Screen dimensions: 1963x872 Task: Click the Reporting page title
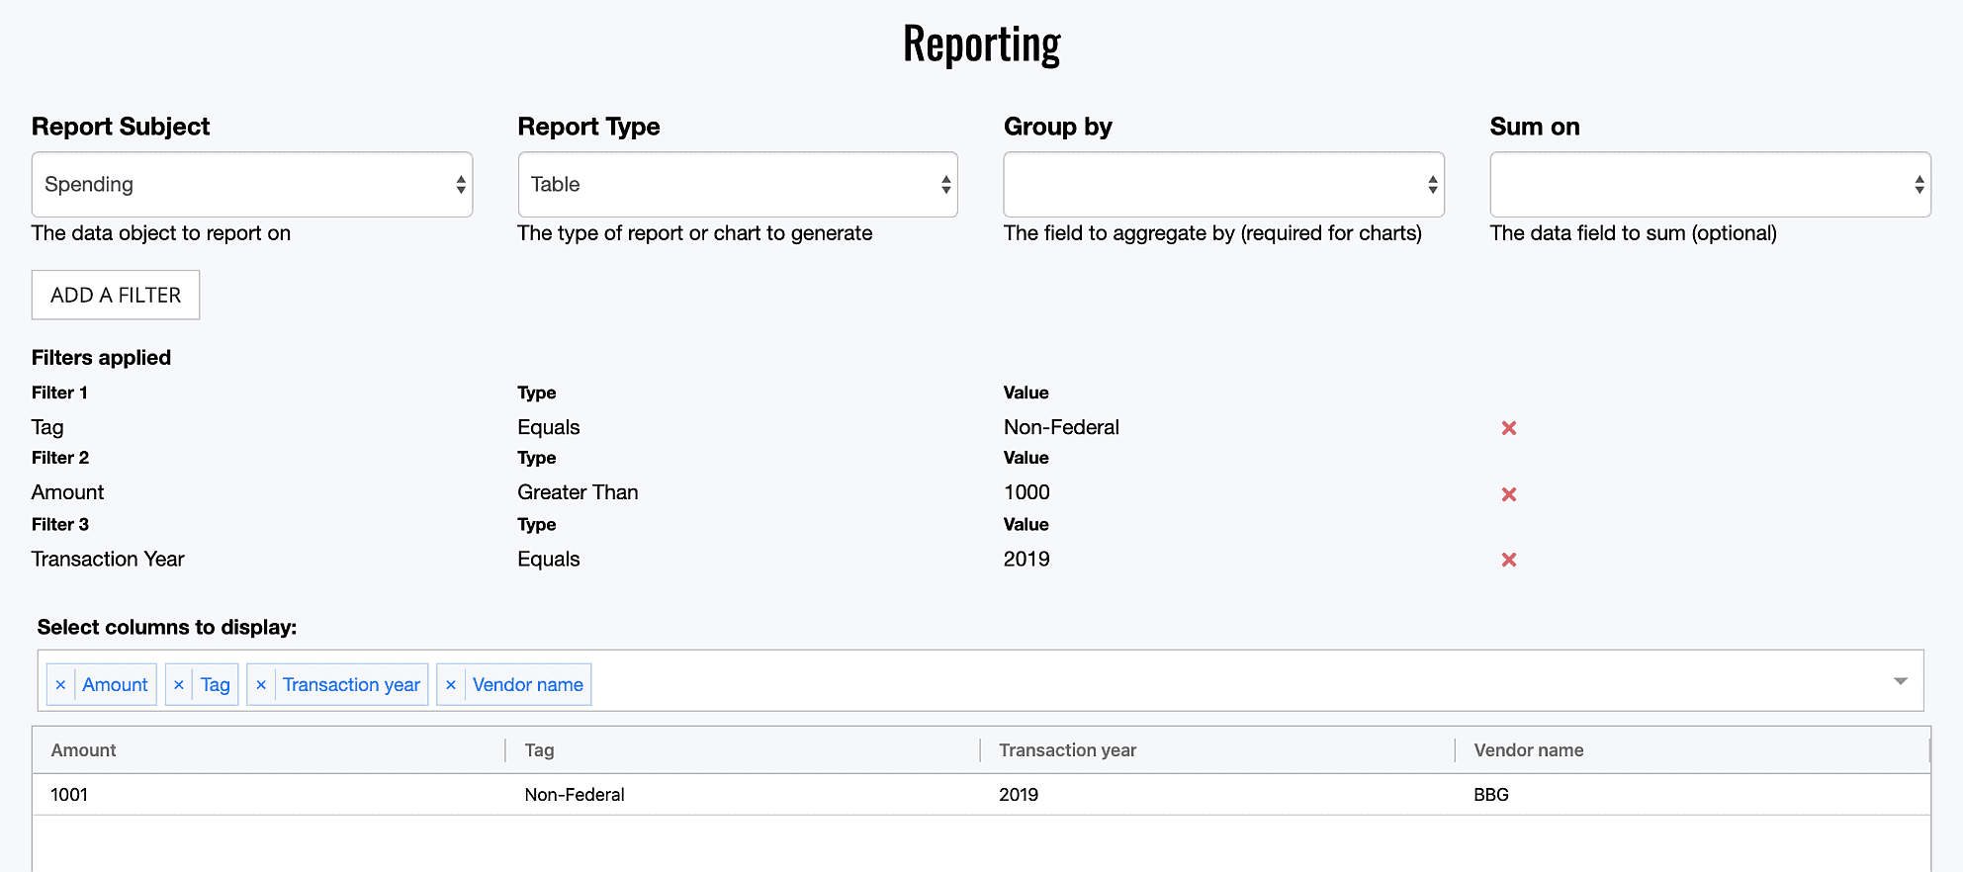[x=982, y=44]
